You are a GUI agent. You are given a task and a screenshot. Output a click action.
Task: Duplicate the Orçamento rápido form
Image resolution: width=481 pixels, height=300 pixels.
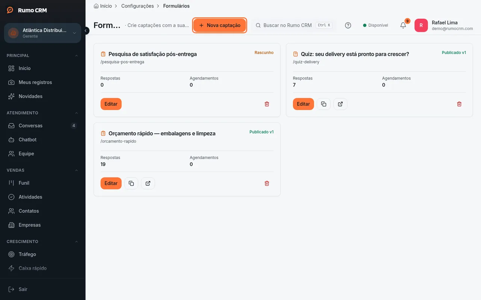coord(131,183)
